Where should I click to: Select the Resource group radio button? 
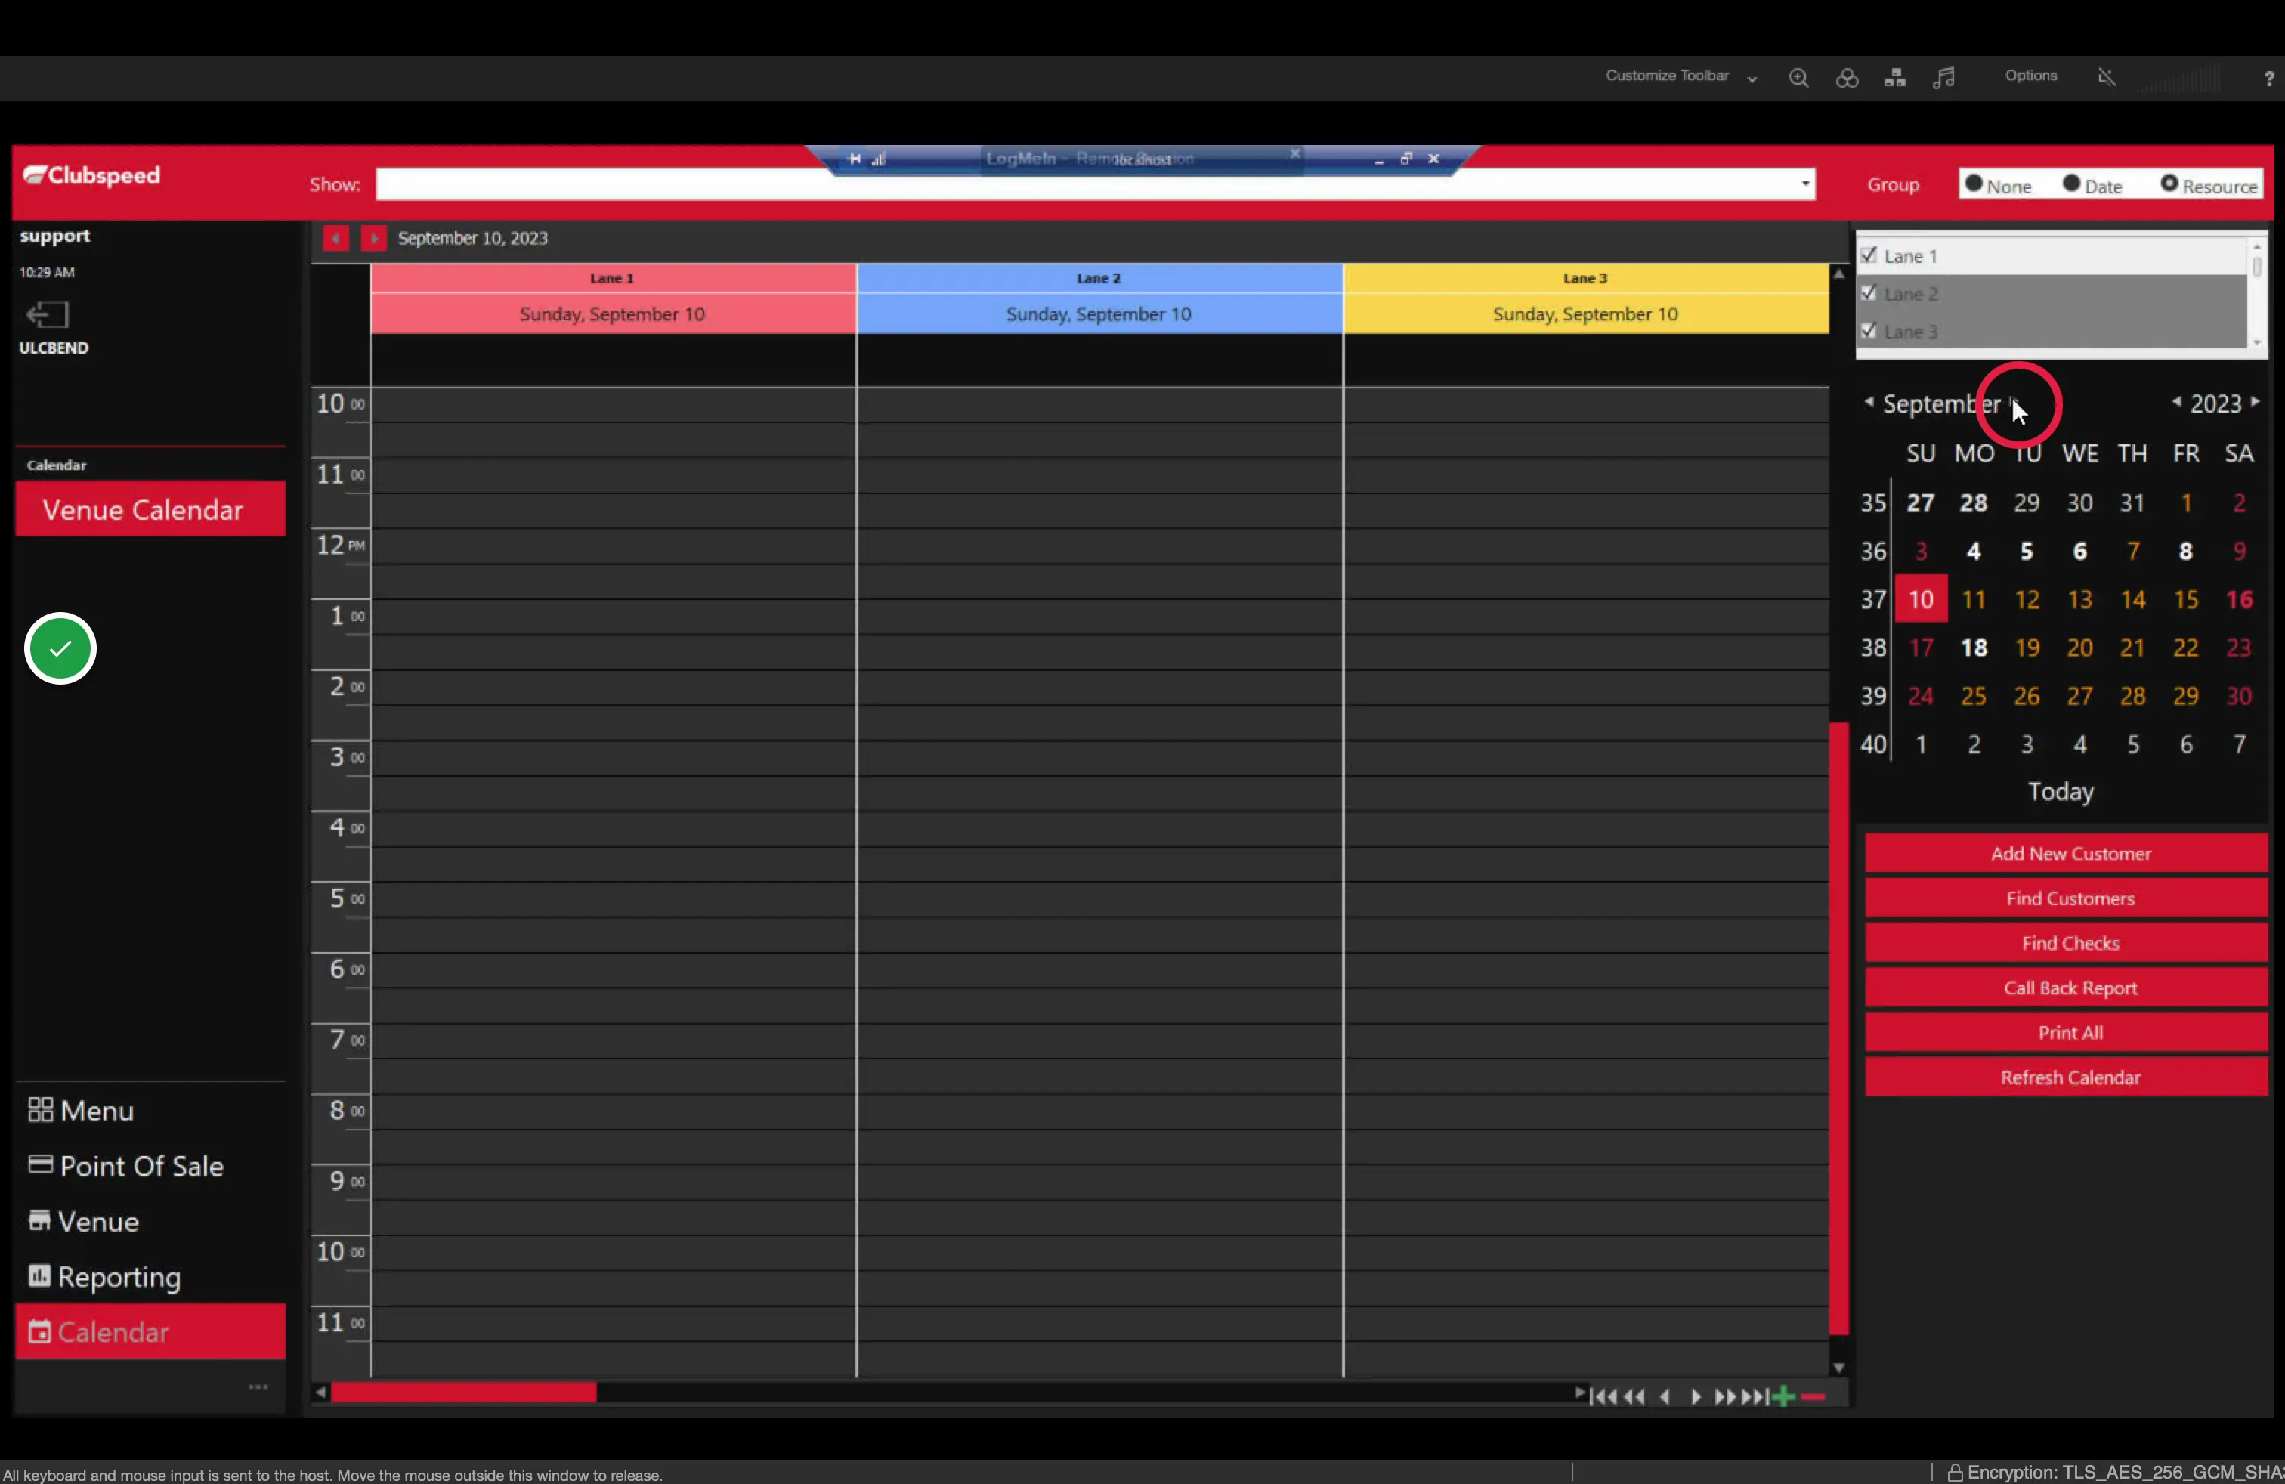click(x=2169, y=184)
